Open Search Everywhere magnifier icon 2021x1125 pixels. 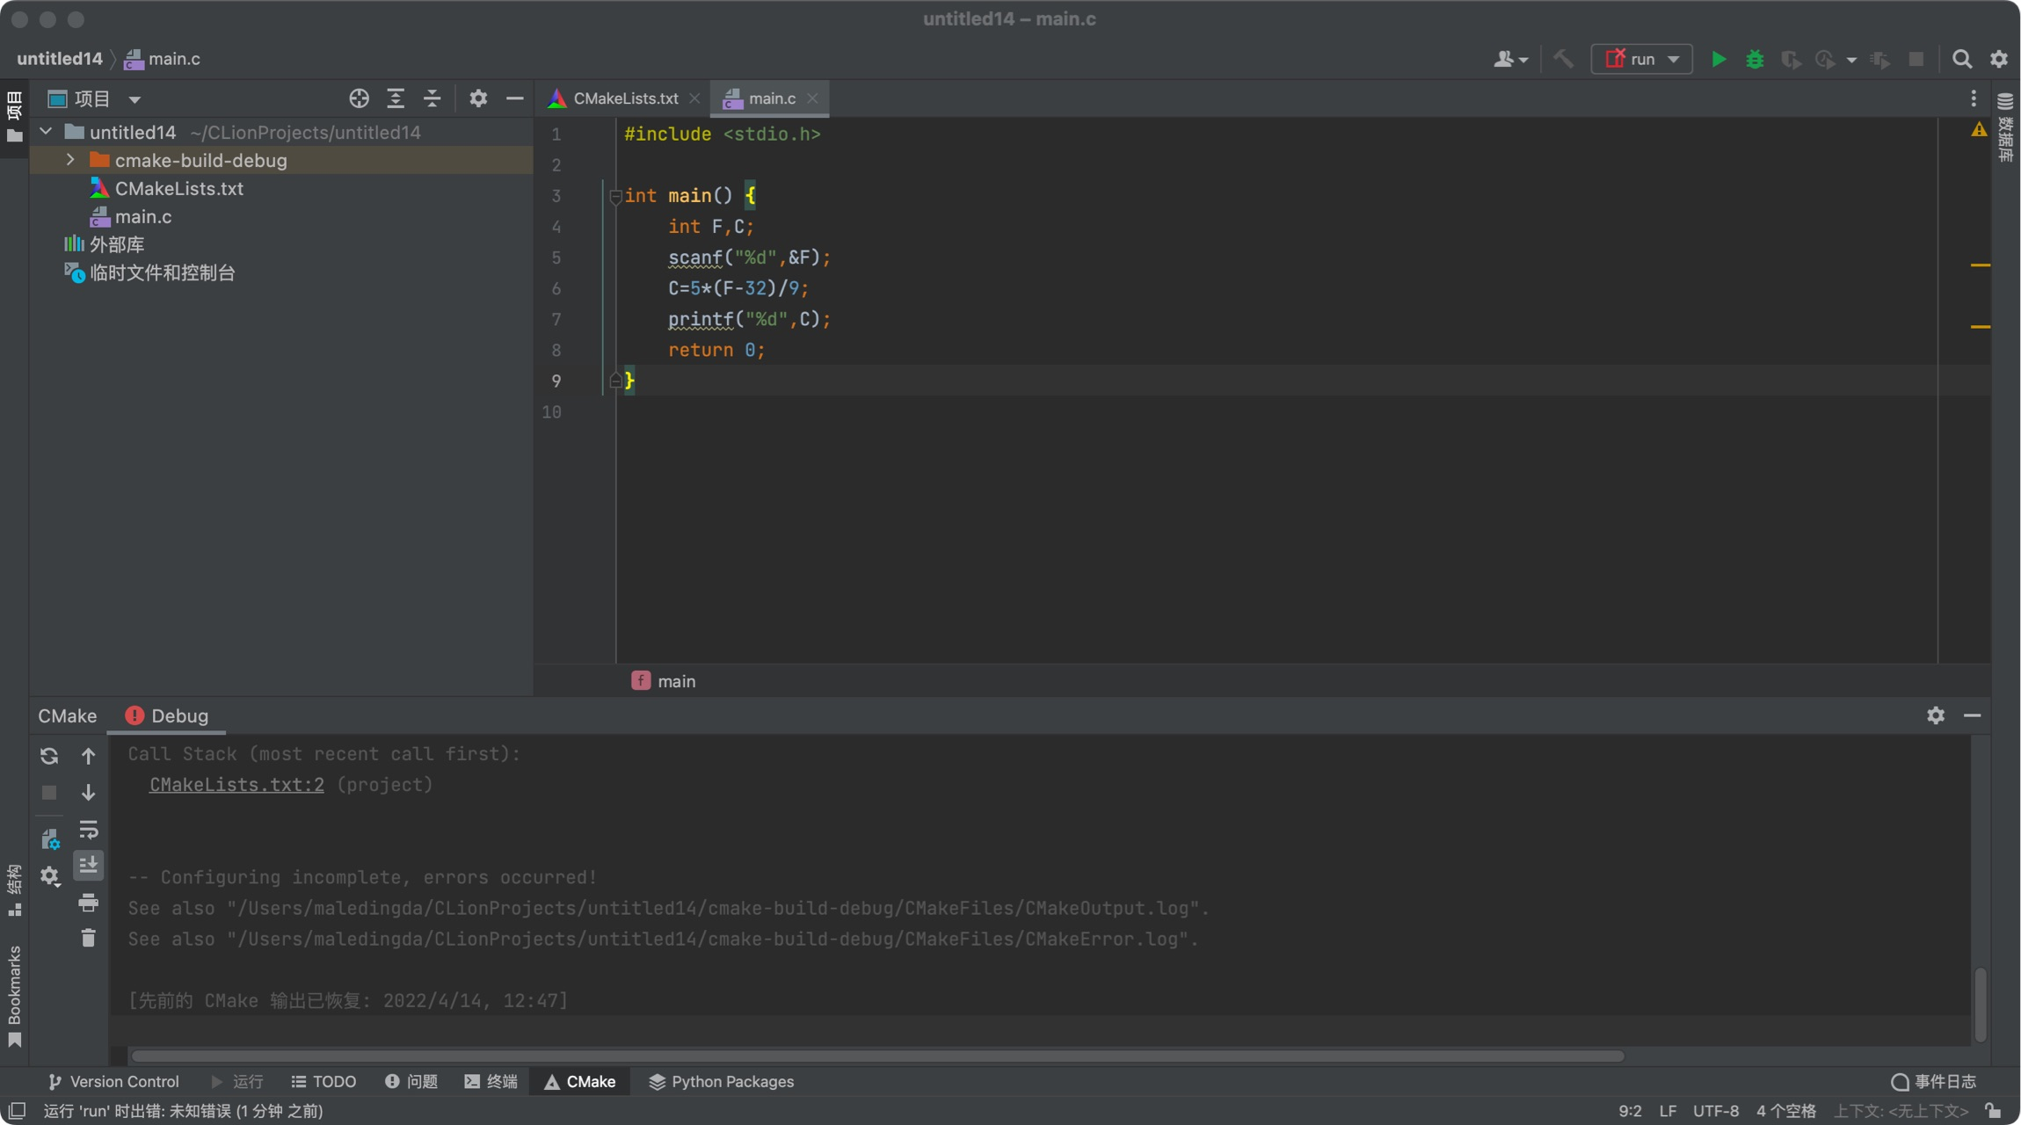(x=1961, y=59)
